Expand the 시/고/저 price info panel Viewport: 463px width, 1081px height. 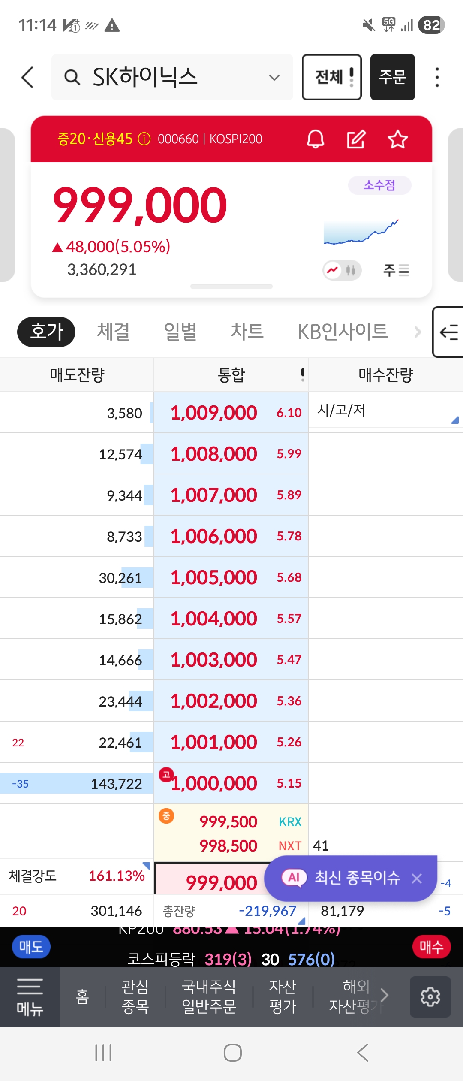pos(454,420)
